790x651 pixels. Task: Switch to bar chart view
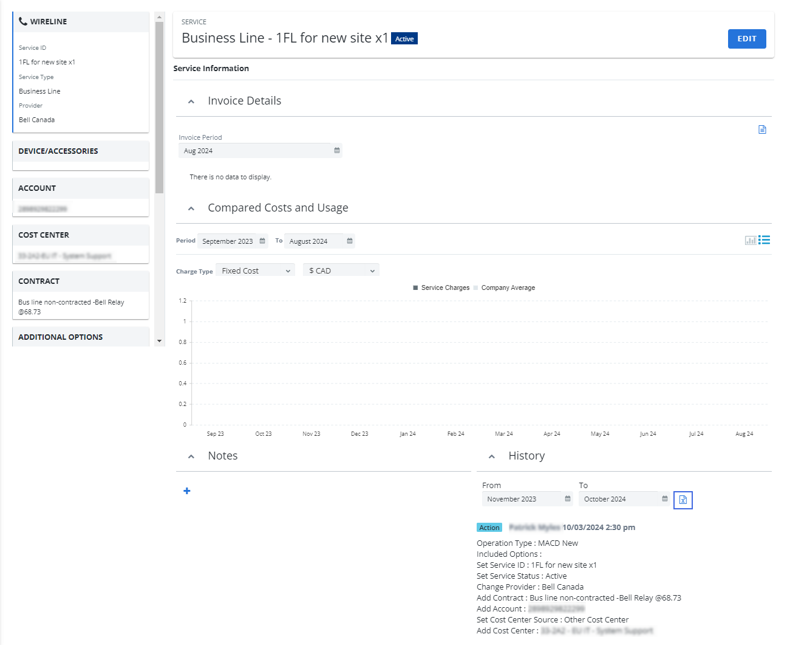pyautogui.click(x=751, y=241)
